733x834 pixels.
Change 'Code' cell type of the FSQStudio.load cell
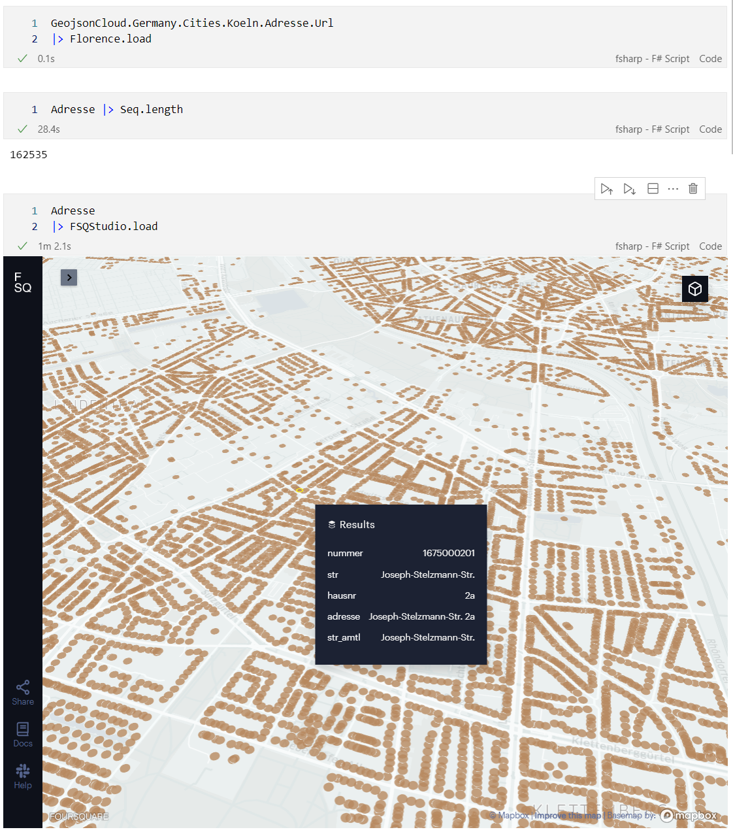pos(710,246)
